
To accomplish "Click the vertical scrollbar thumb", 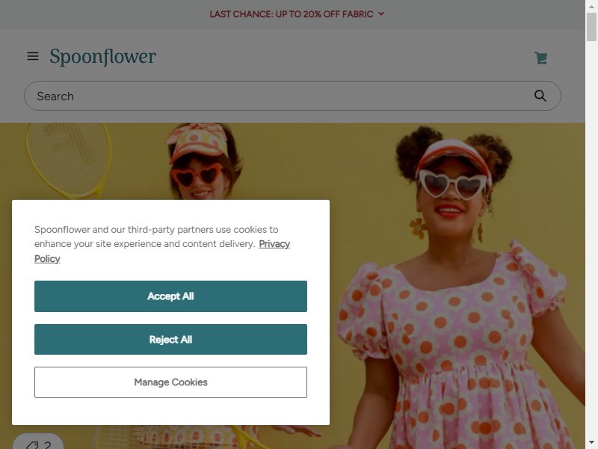I will [591, 27].
